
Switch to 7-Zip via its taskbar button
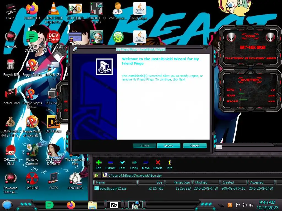(x=114, y=205)
